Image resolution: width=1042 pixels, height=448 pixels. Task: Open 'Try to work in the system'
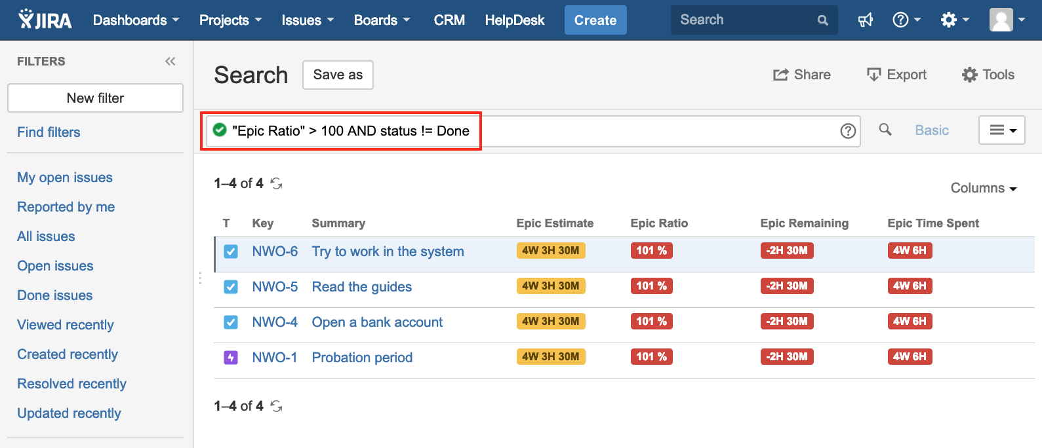point(388,252)
